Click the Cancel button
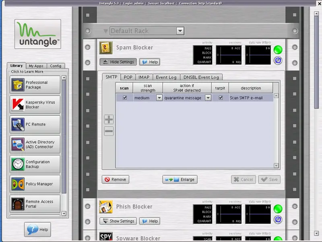Viewport: 322px width, 242px height. (x=244, y=179)
